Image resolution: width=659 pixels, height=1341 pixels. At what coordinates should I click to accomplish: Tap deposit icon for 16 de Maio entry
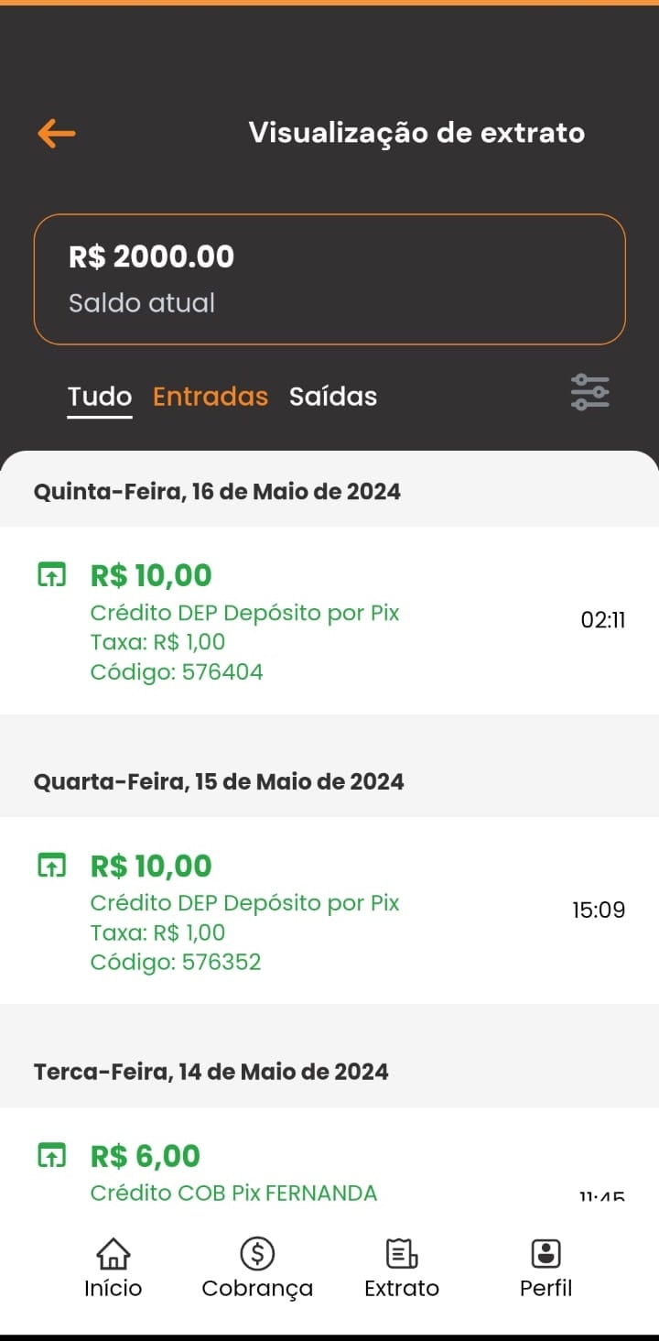click(52, 576)
